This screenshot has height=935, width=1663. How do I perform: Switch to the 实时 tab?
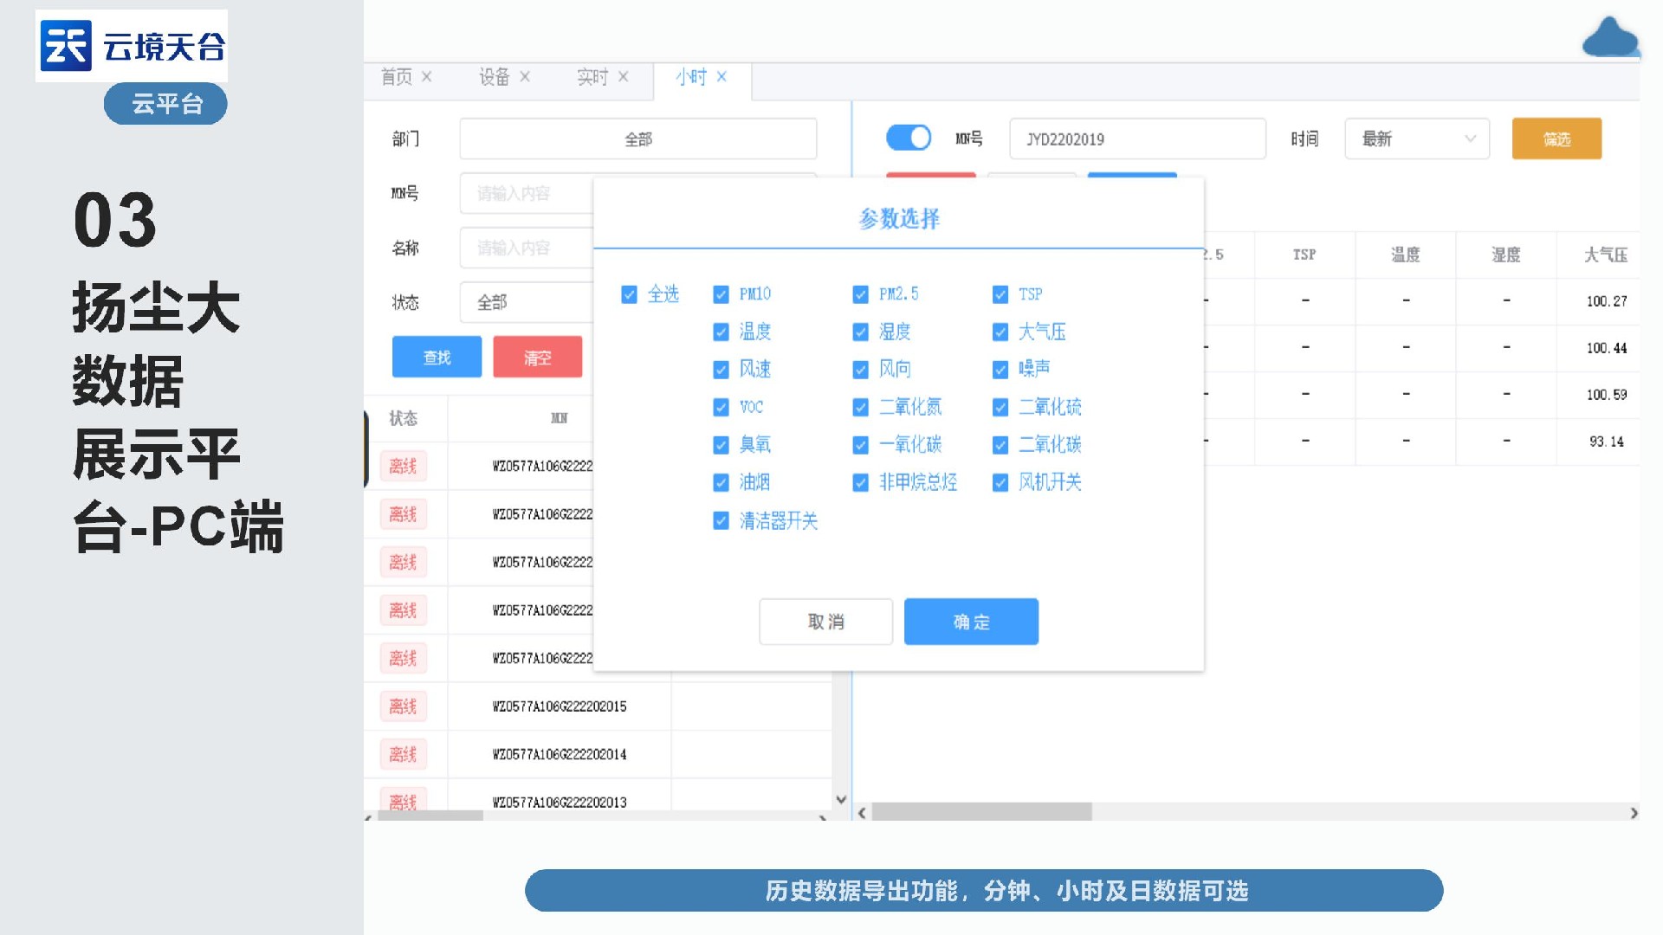(x=592, y=77)
